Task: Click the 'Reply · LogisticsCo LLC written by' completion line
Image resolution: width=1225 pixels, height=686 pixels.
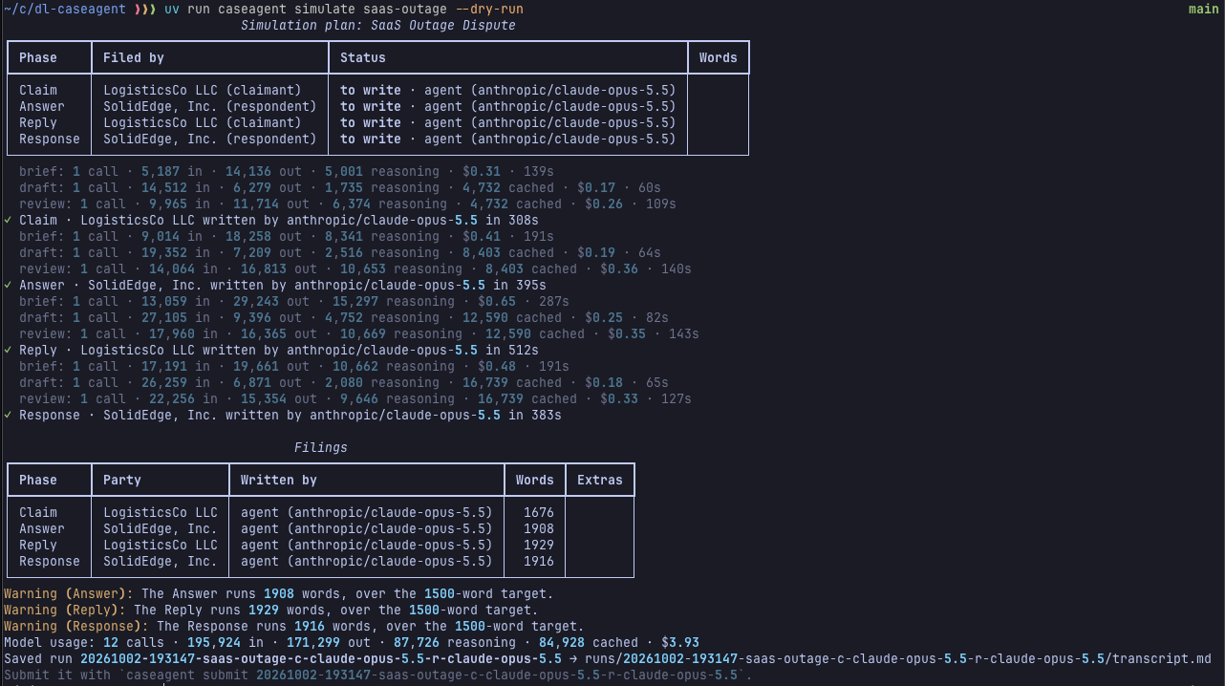Action: [272, 350]
